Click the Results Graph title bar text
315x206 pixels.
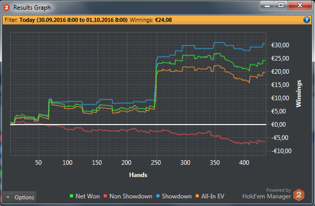point(31,7)
